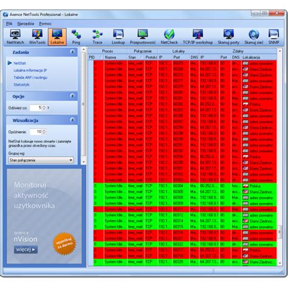Image resolution: width=288 pixels, height=288 pixels.
Task: Select green row with port 60312
Action: 185,215
